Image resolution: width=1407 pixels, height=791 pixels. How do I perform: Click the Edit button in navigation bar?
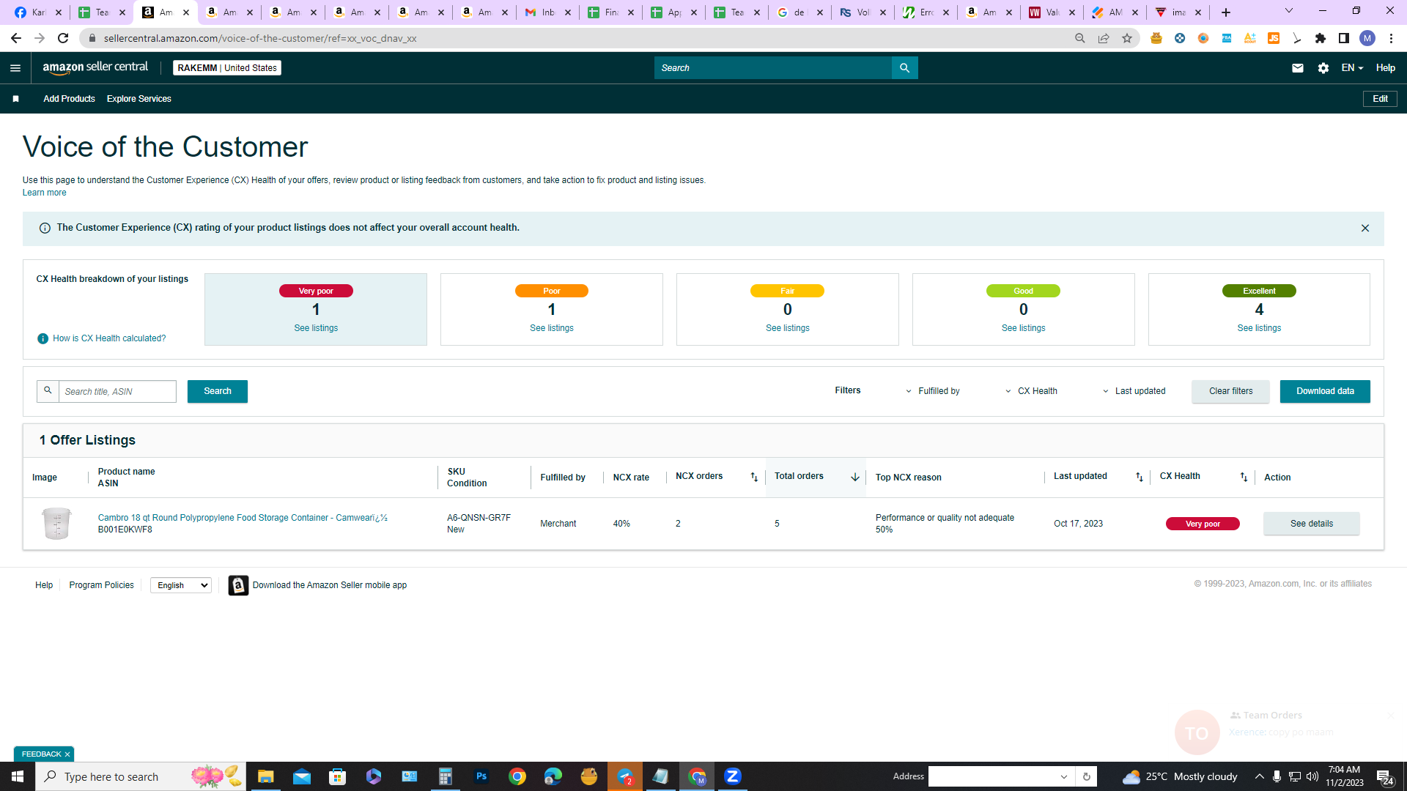(x=1380, y=99)
